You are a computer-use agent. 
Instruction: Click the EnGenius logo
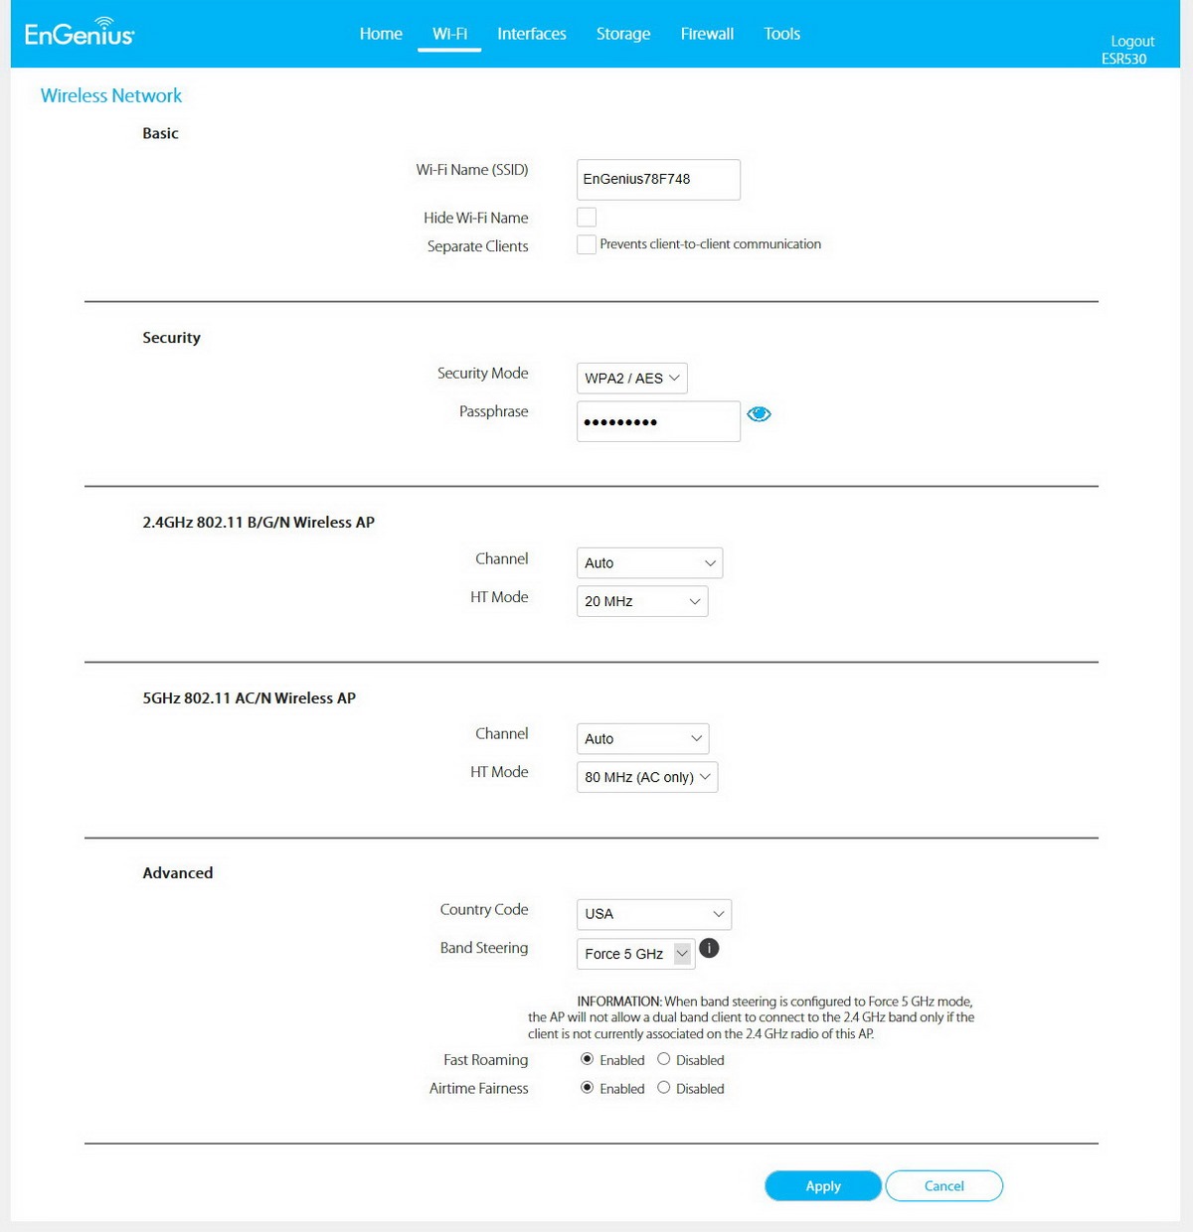(80, 32)
